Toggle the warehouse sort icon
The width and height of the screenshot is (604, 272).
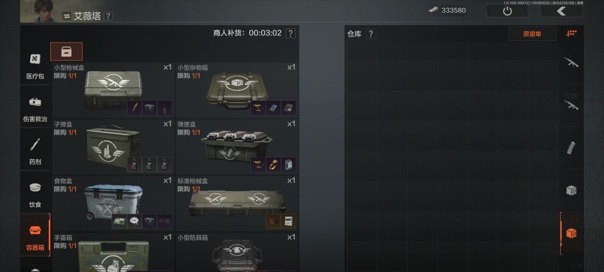(571, 34)
